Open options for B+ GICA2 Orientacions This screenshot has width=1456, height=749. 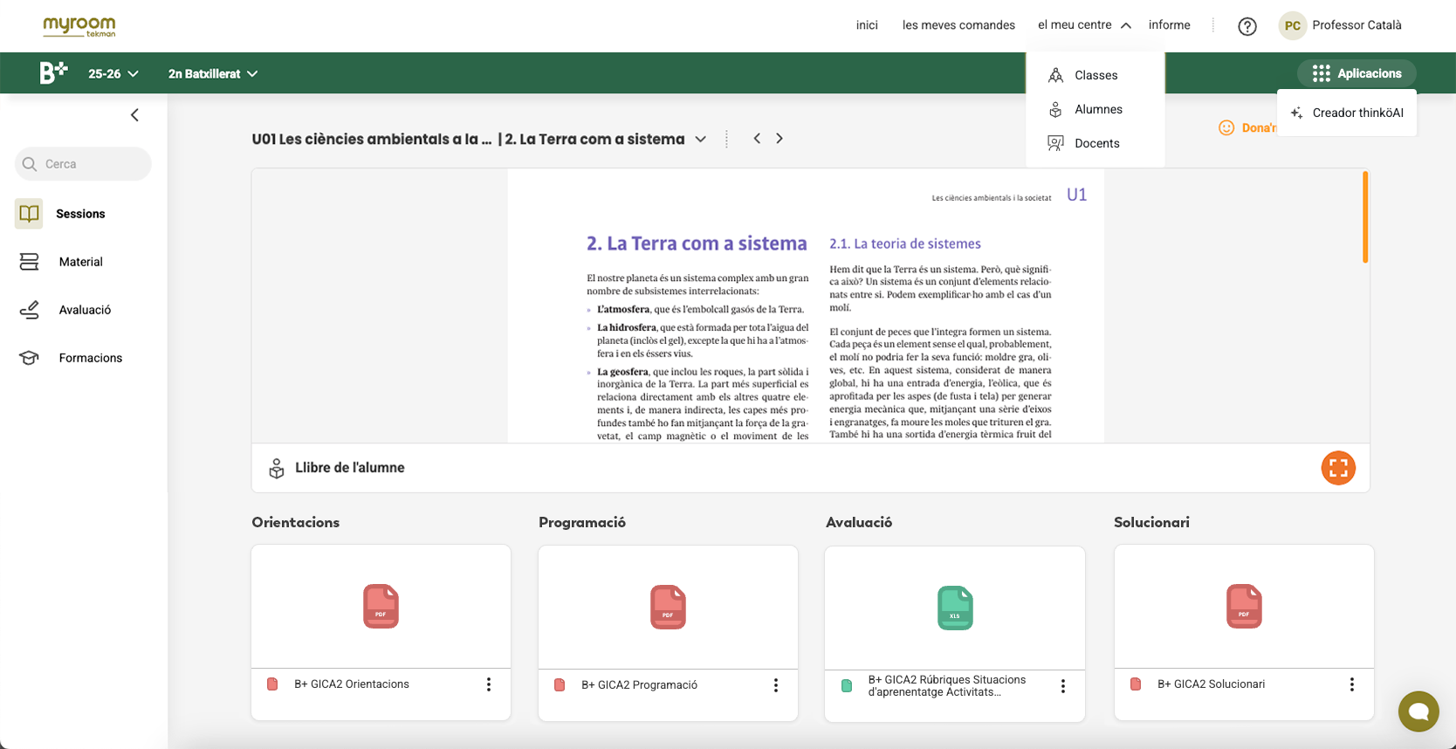(489, 684)
